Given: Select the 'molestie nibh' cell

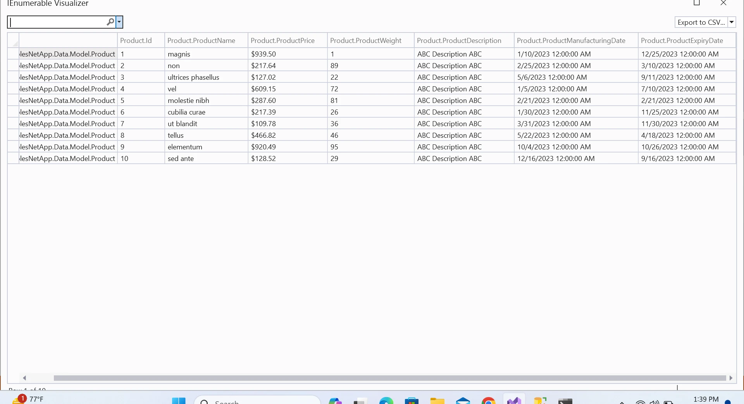Looking at the screenshot, I should (x=206, y=100).
